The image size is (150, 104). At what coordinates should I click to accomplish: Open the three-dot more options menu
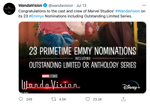[x=144, y=5]
